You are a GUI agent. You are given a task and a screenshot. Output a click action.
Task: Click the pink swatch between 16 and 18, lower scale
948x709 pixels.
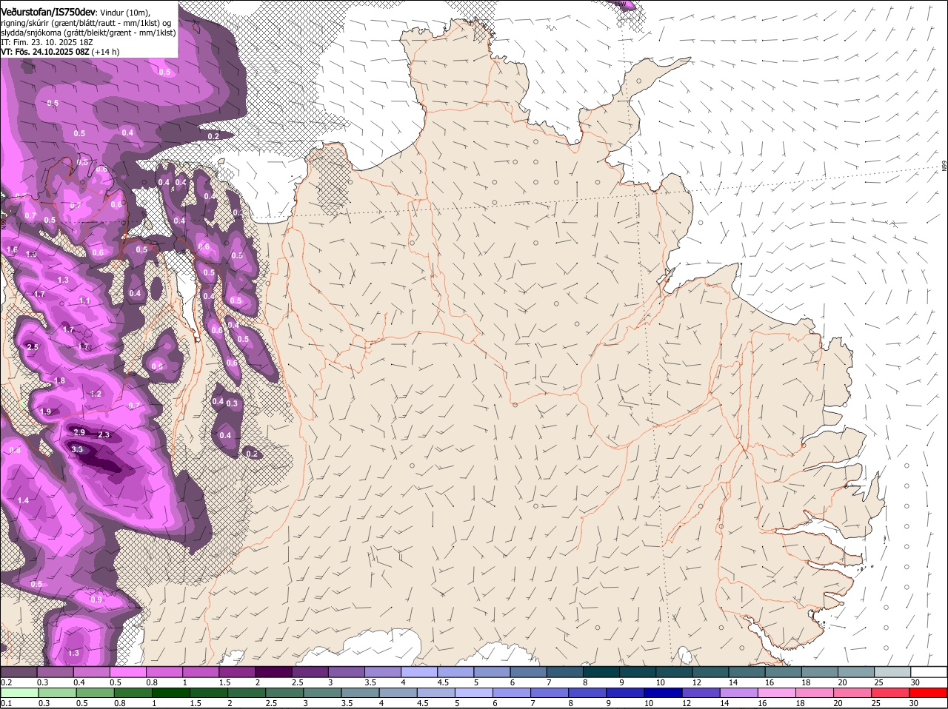coord(778,693)
